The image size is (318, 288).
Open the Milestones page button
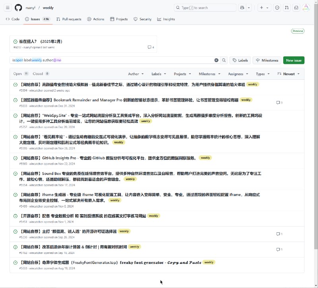267,60
